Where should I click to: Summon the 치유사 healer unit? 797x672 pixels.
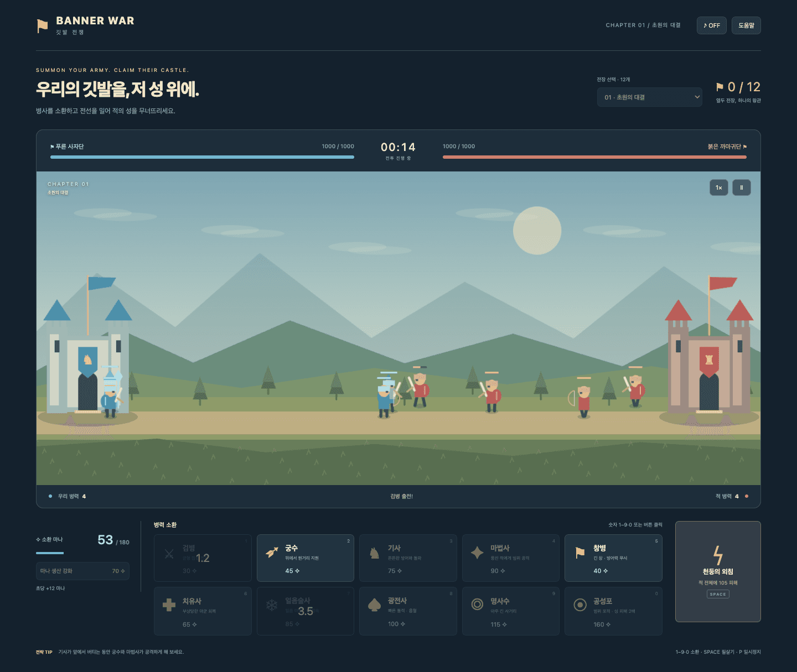pos(203,611)
